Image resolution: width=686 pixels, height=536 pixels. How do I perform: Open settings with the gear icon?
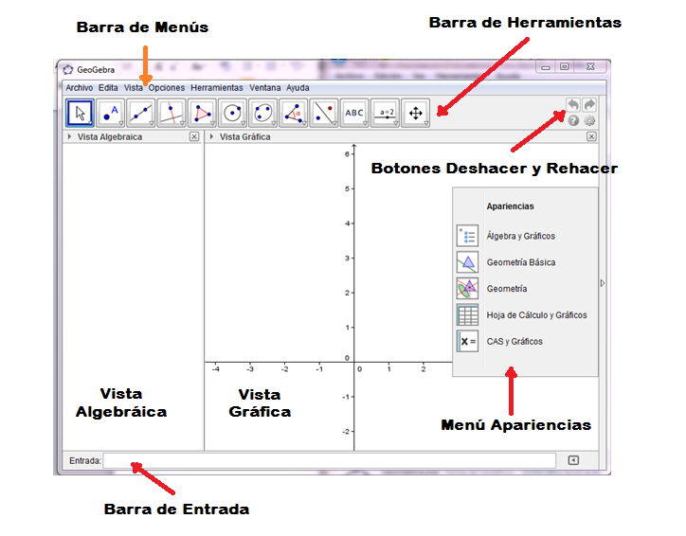(x=589, y=120)
